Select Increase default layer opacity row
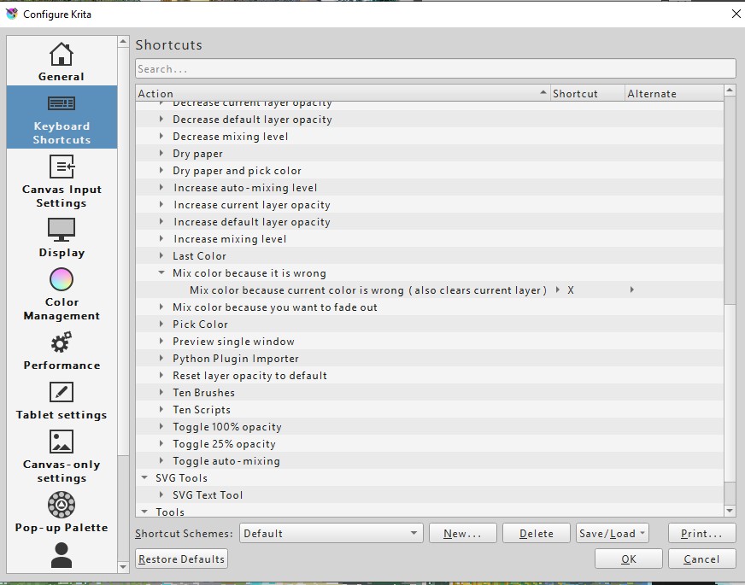Image resolution: width=745 pixels, height=585 pixels. pyautogui.click(x=430, y=222)
